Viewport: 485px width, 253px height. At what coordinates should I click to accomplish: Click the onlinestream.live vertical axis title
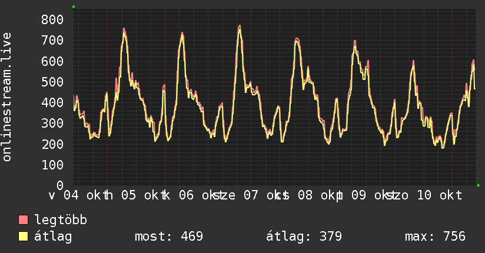[6, 97]
